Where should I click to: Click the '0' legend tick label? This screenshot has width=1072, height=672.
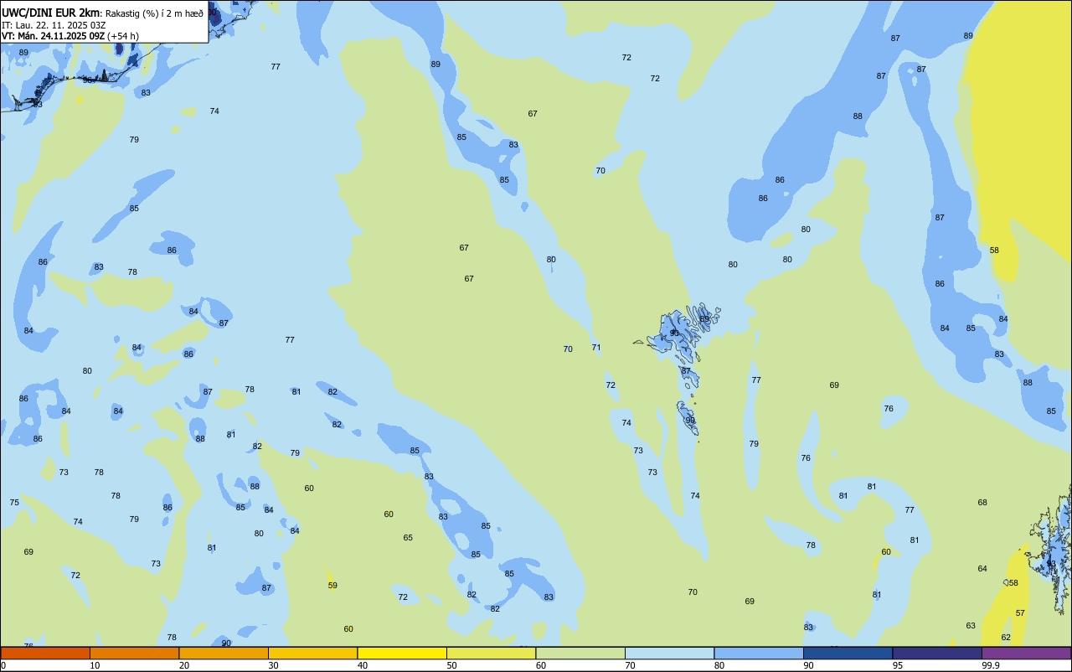3,665
